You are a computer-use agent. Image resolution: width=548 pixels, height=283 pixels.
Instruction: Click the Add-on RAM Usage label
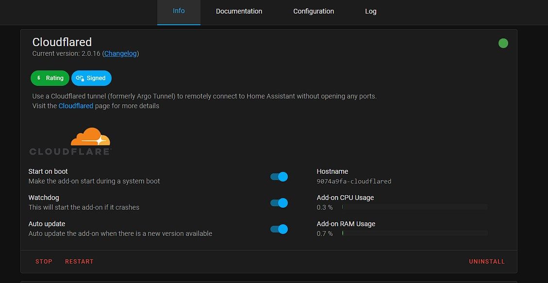pyautogui.click(x=346, y=224)
